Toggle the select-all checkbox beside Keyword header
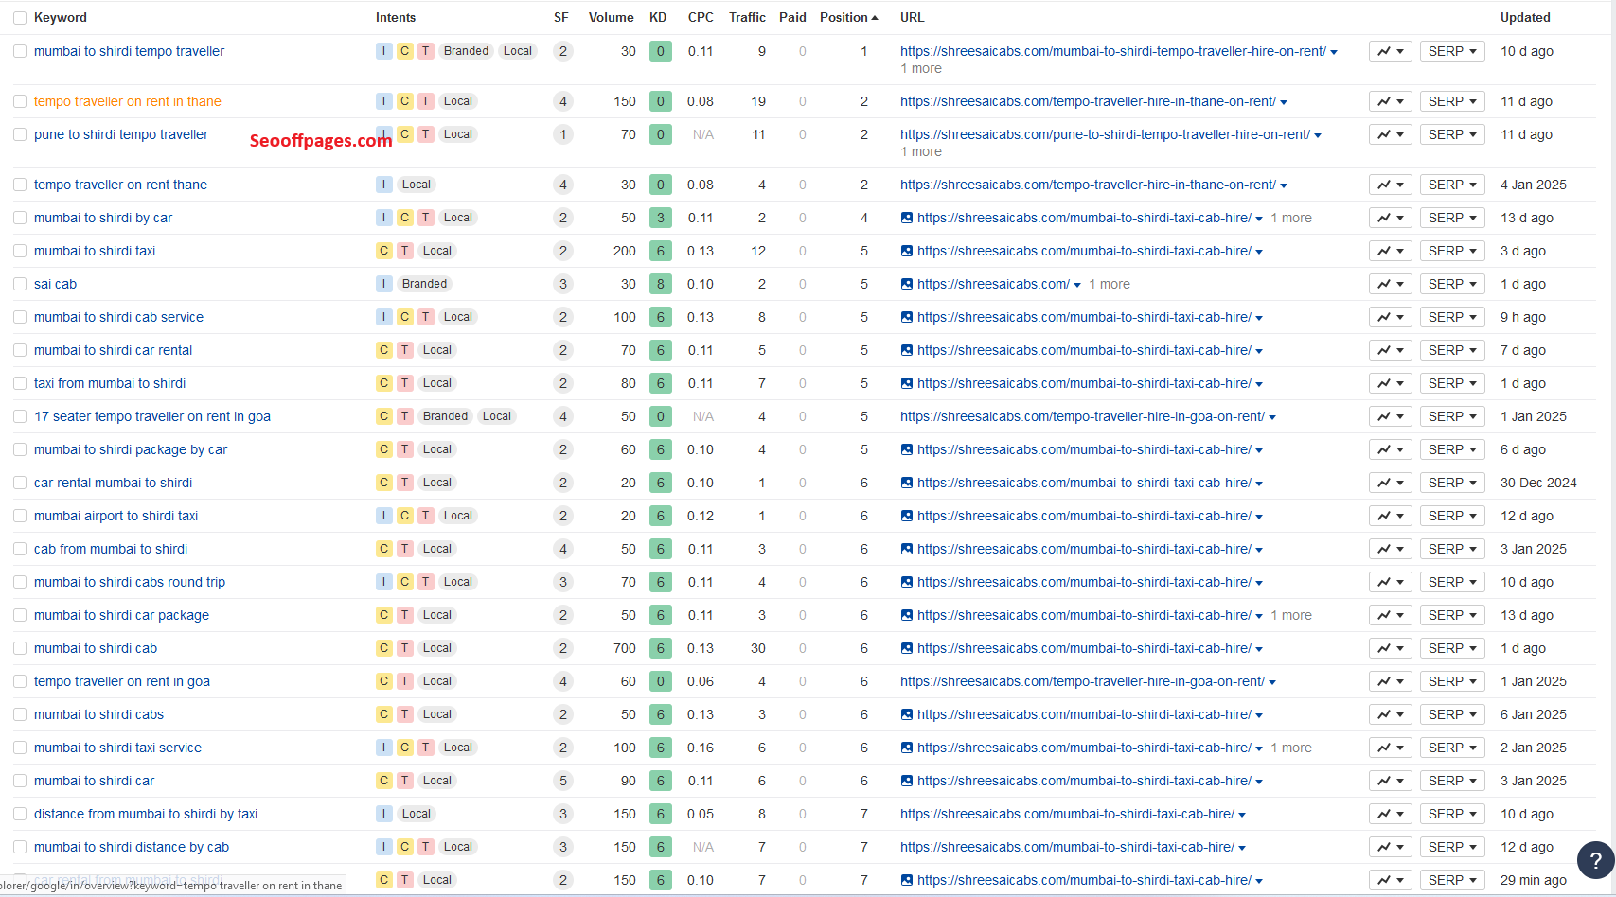Viewport: 1616px width, 897px height. tap(20, 18)
